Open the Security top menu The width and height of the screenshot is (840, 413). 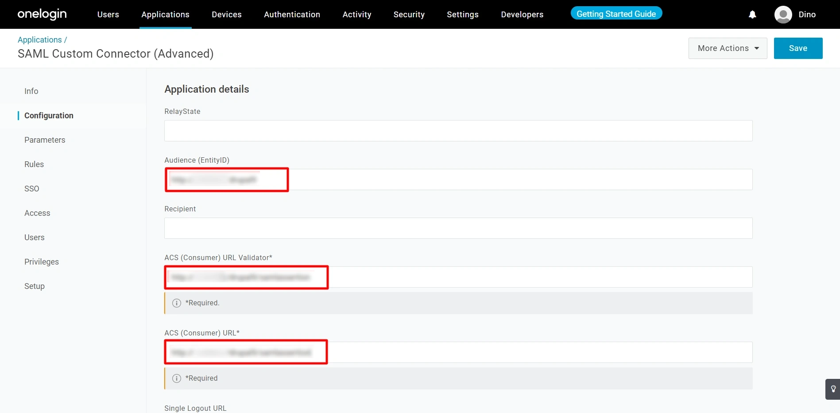[409, 14]
